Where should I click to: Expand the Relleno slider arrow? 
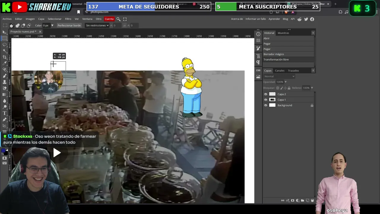pos(312,88)
